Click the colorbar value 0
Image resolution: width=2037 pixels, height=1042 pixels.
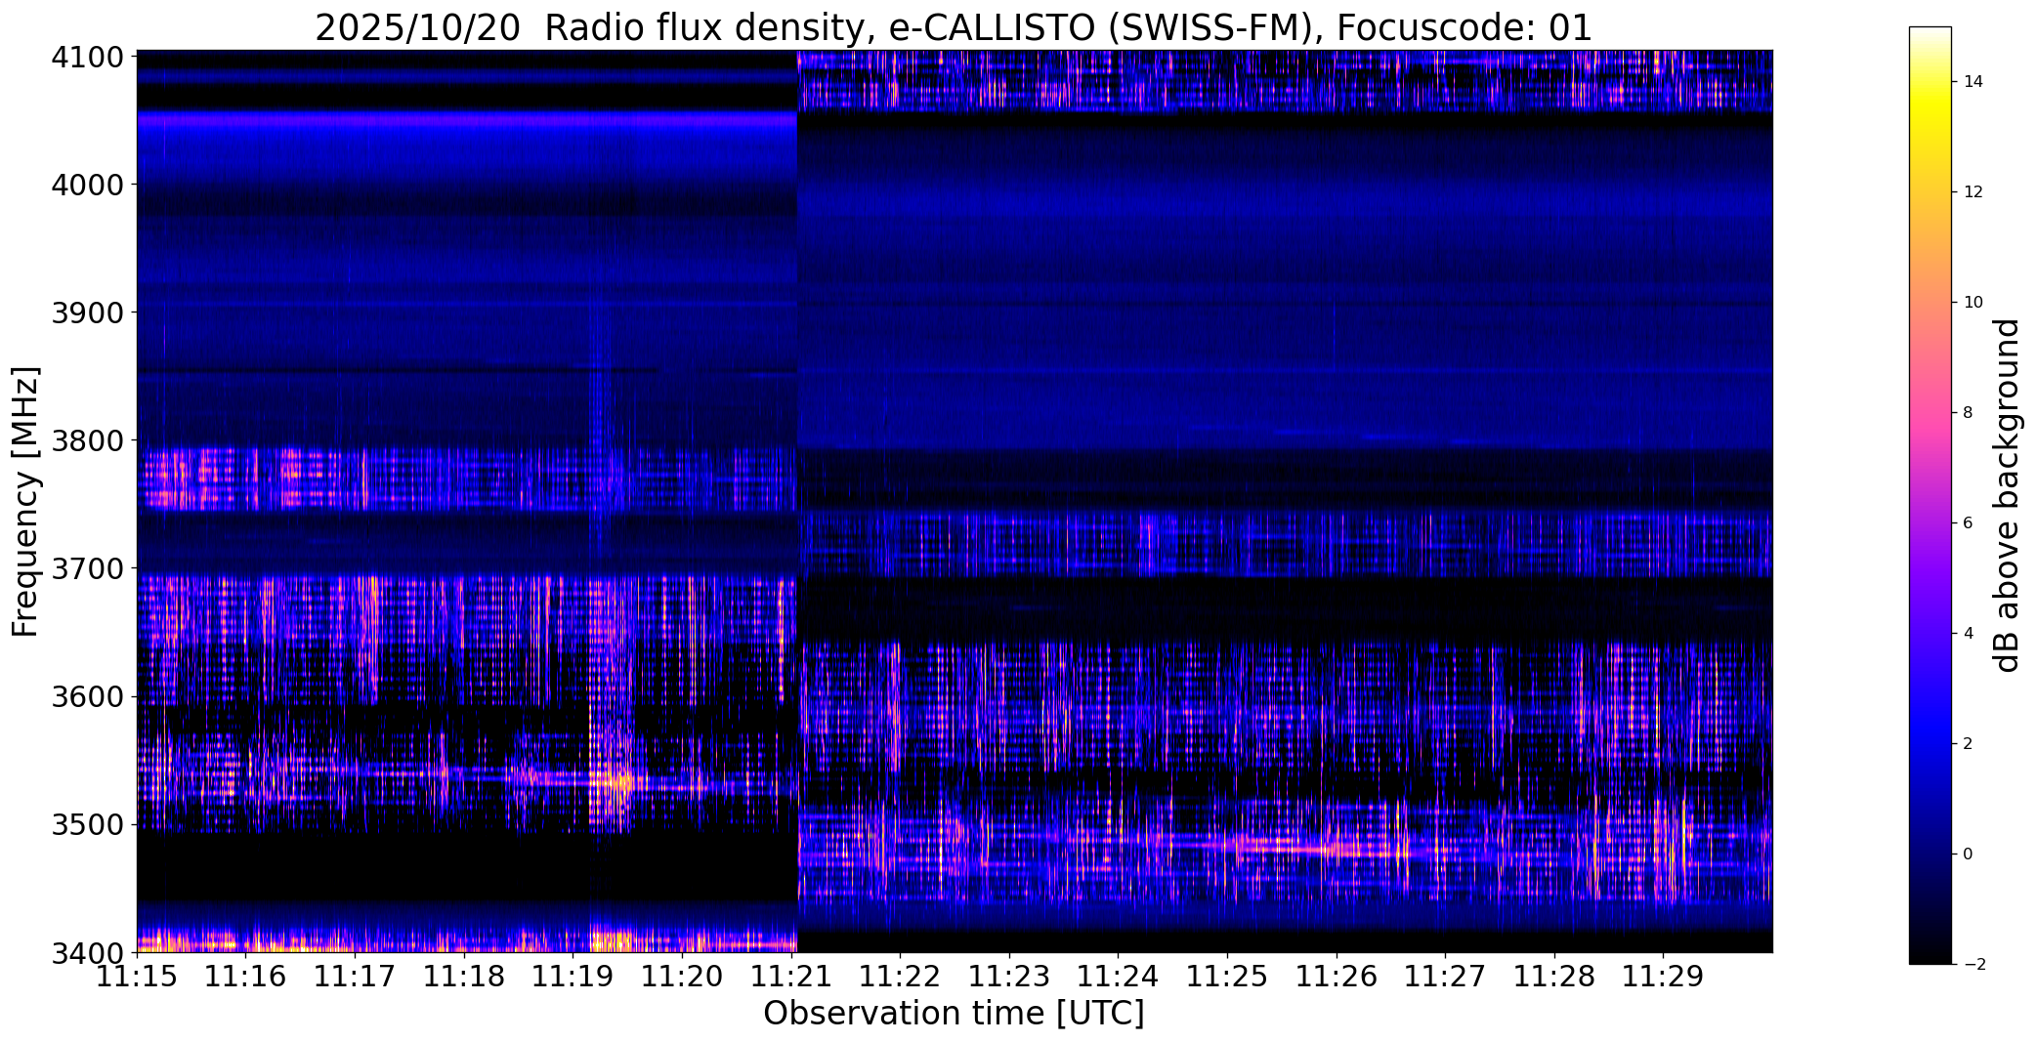tap(1968, 854)
